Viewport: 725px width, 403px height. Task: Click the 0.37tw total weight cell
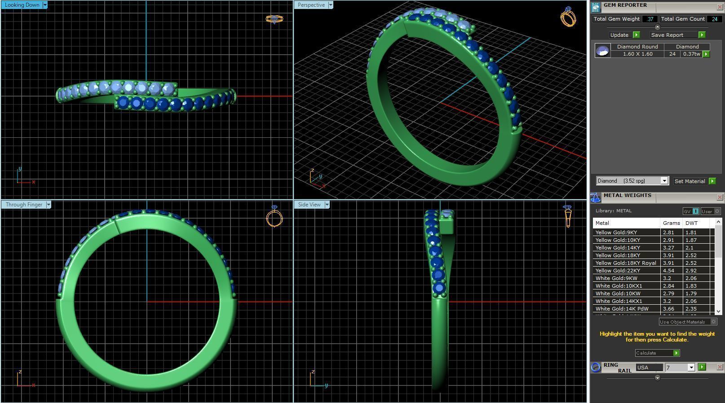tap(691, 54)
